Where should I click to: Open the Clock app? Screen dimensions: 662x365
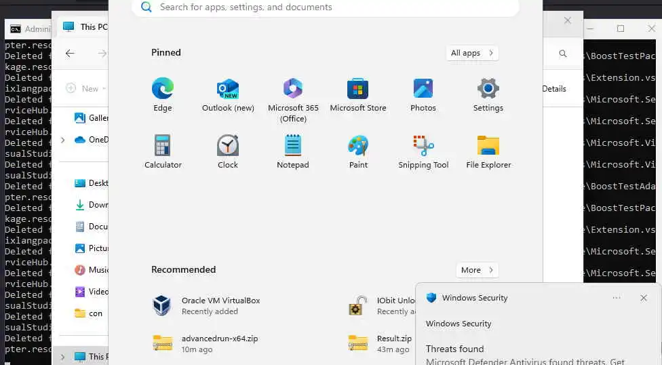pyautogui.click(x=228, y=152)
